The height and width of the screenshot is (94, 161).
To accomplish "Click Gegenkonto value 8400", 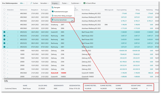I will coord(55,89).
